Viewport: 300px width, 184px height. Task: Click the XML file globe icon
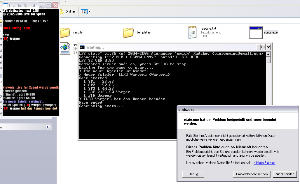click(65, 49)
